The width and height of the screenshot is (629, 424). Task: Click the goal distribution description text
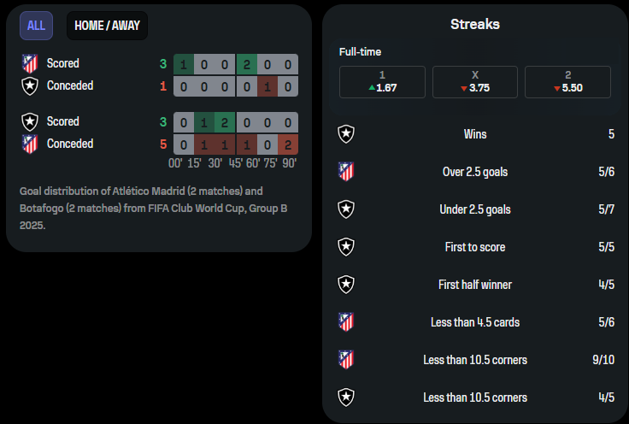pyautogui.click(x=153, y=209)
